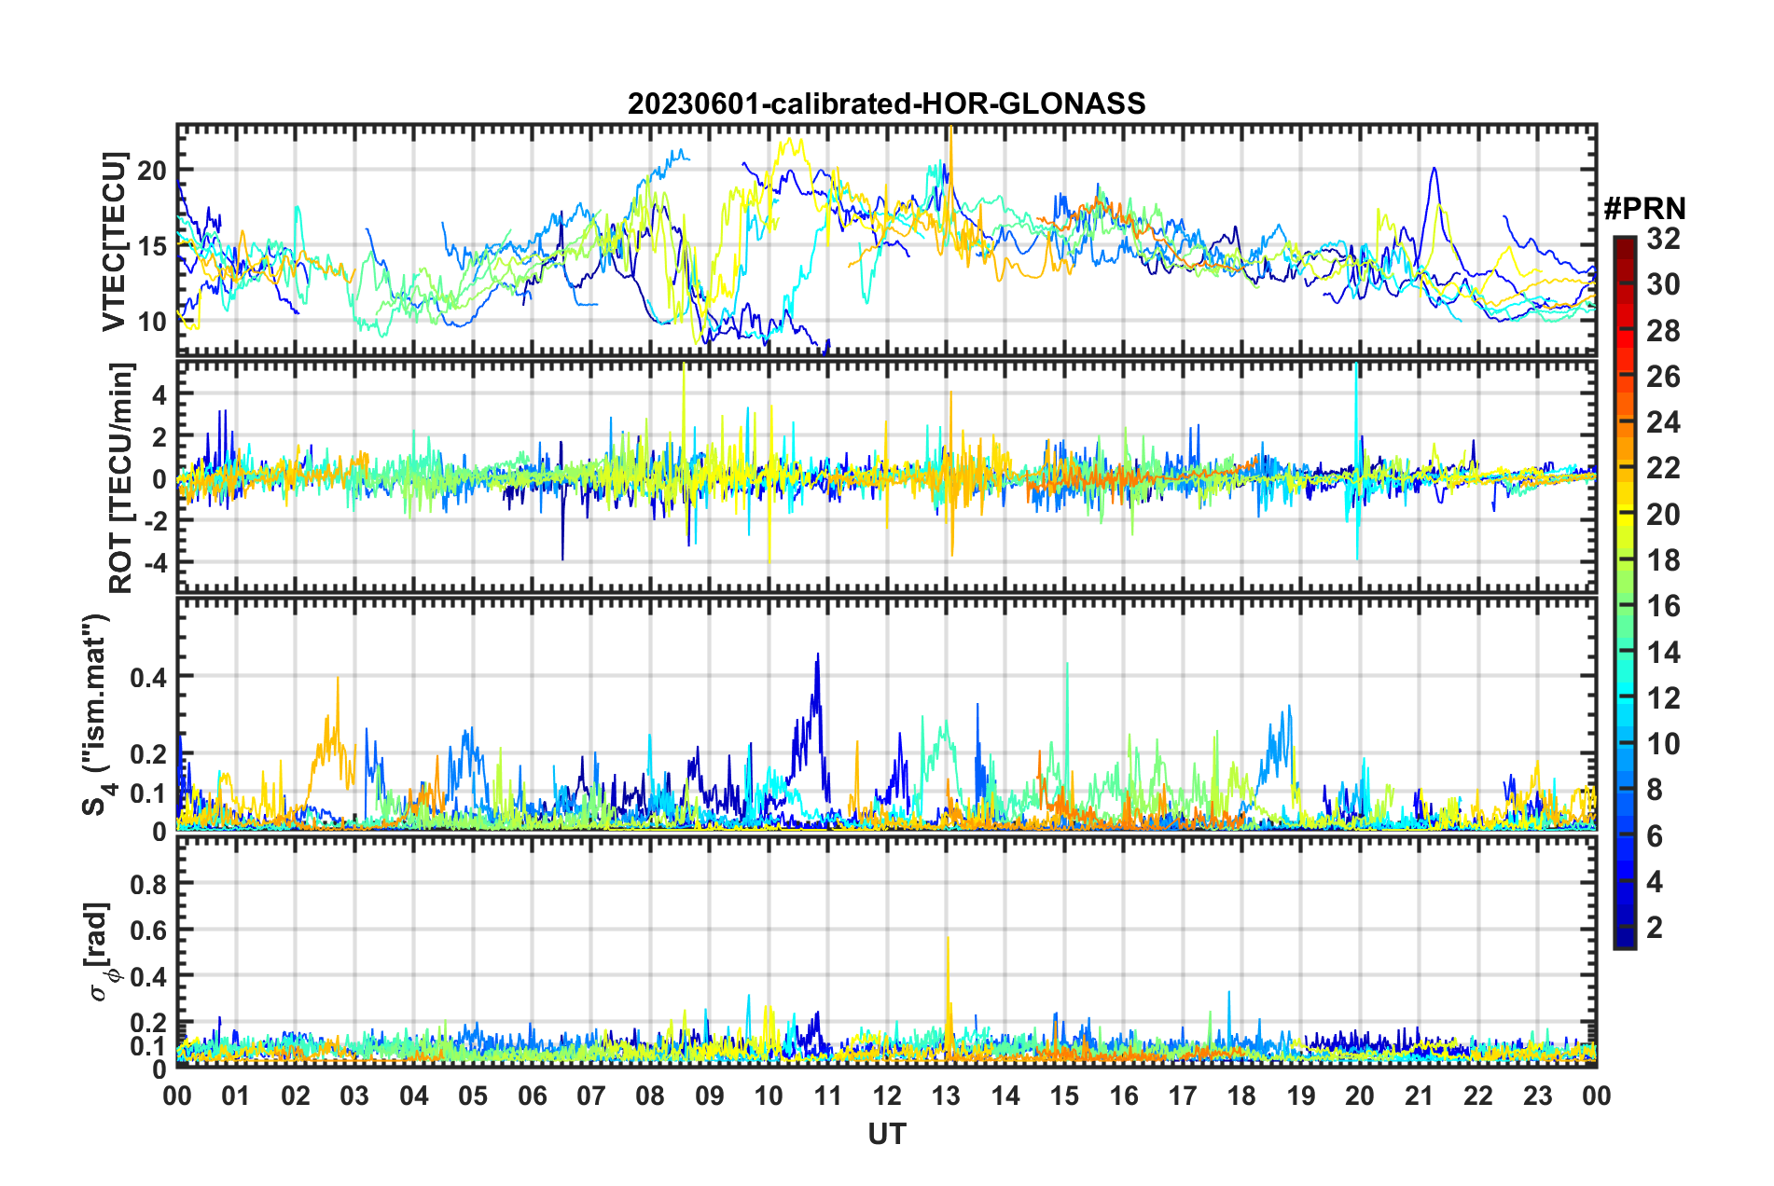Click inside the sigma-phi plot panel
The image size is (1774, 1186).
tap(886, 952)
